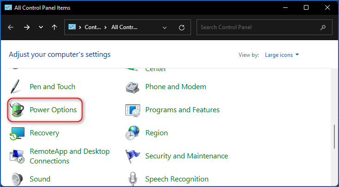Open the Region settings link
This screenshot has width=339, height=187.
click(x=156, y=133)
